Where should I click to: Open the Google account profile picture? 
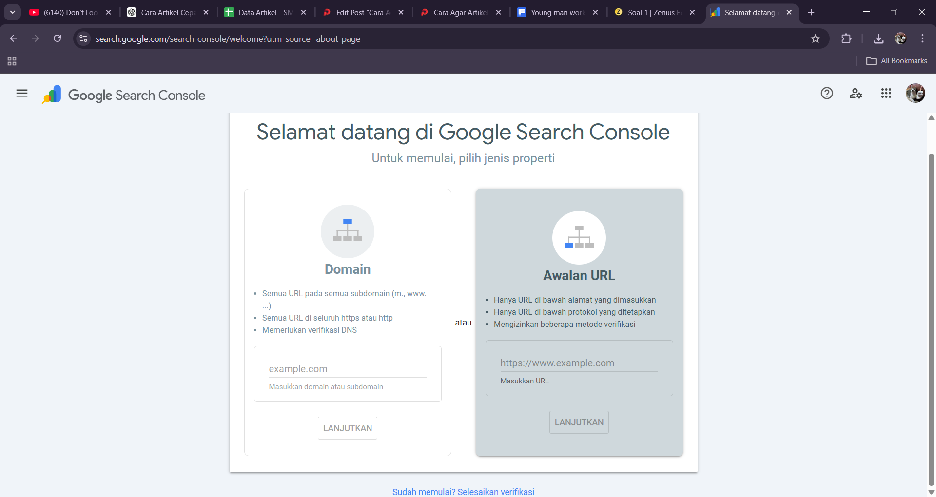[x=916, y=93]
